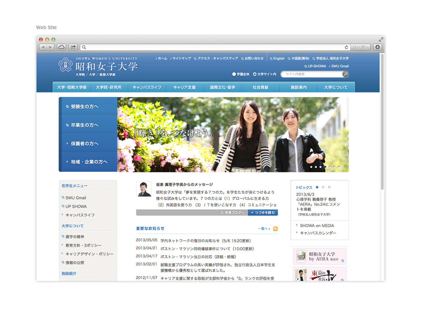Open the キャリア支援 navigation tab

[185, 87]
